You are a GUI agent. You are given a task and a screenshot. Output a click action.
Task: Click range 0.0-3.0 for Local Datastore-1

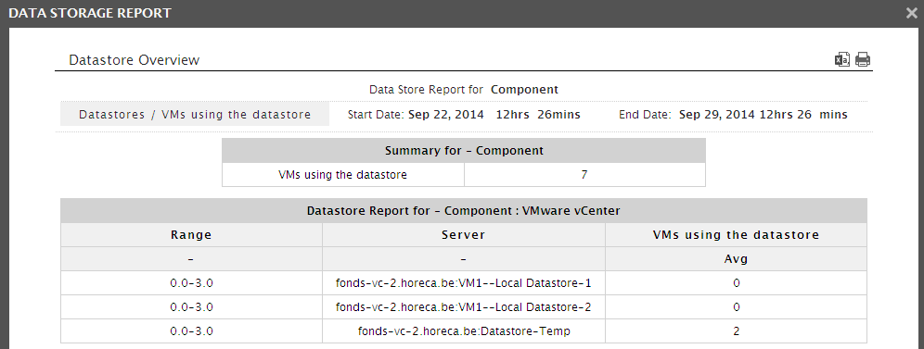[191, 283]
